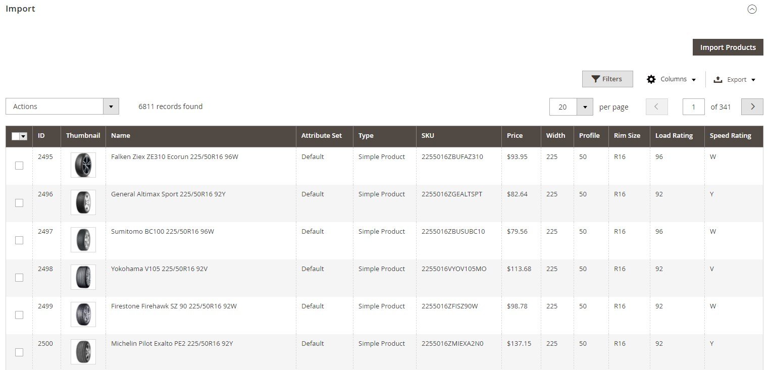Sort by the Attribute Set column header
770x370 pixels.
point(325,136)
